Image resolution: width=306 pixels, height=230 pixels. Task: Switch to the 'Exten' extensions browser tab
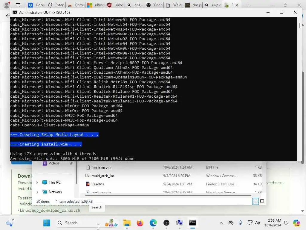coord(56,5)
